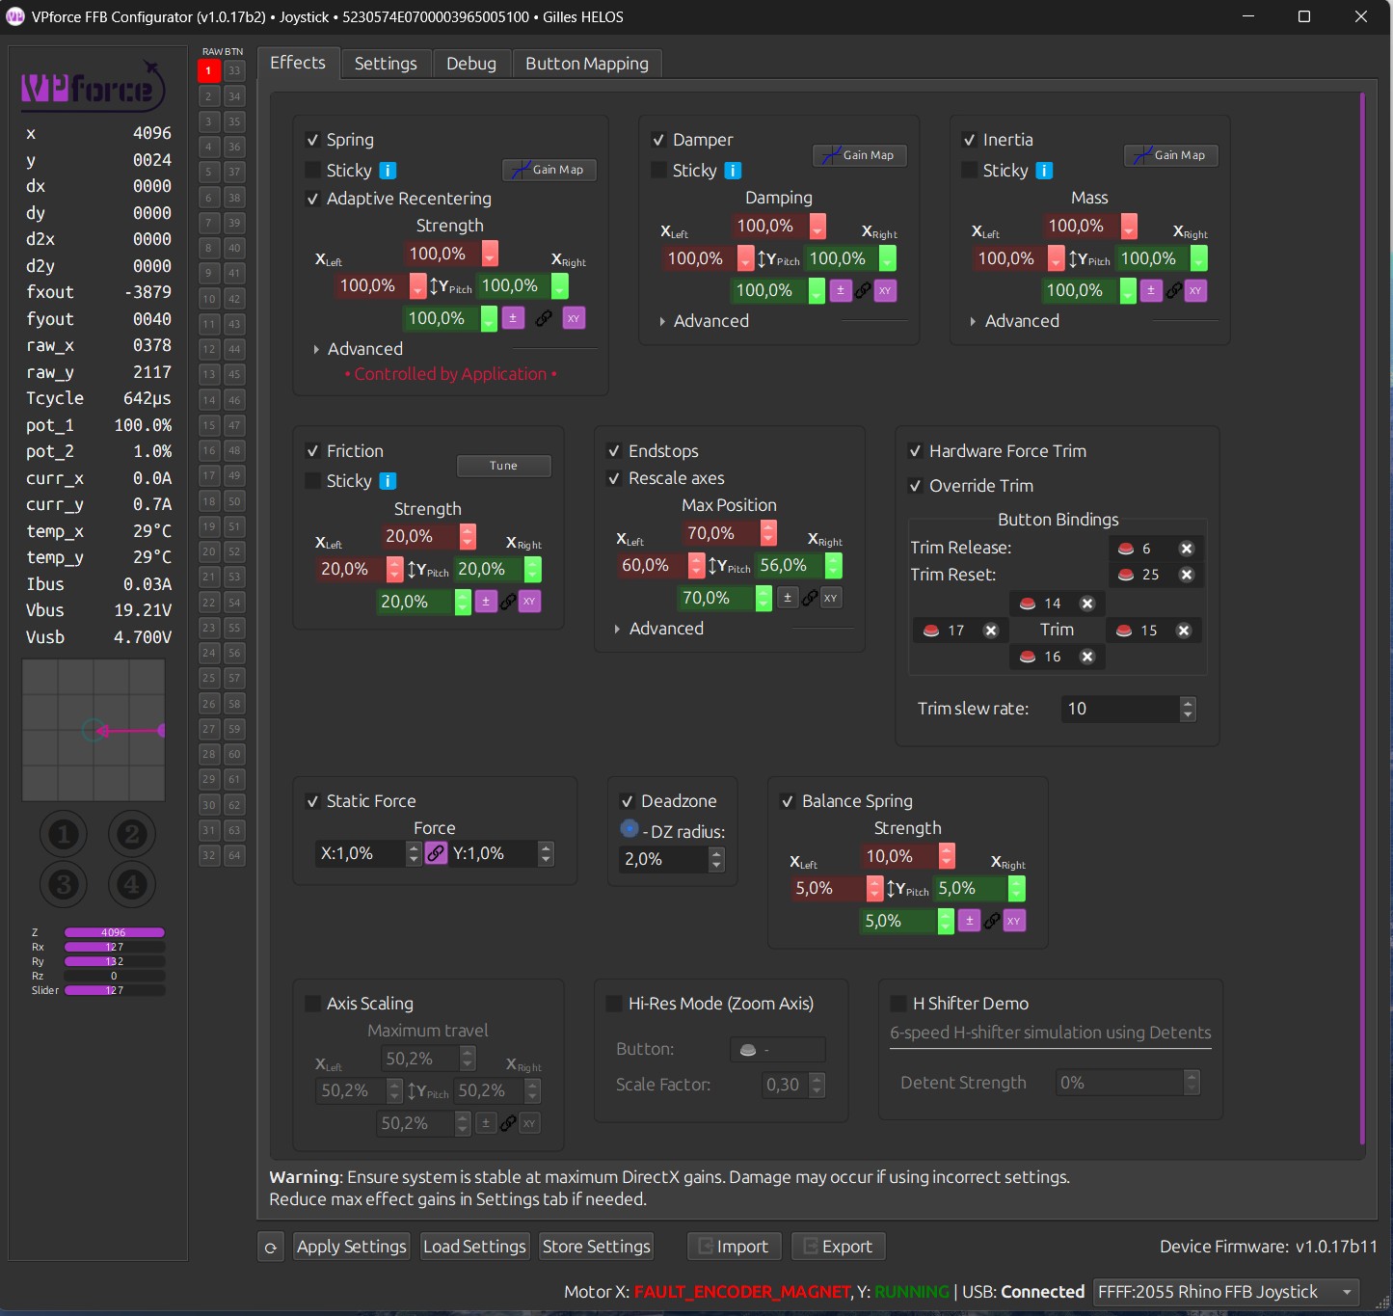
Task: Toggle the Endstops axis link chain icon
Action: [810, 598]
